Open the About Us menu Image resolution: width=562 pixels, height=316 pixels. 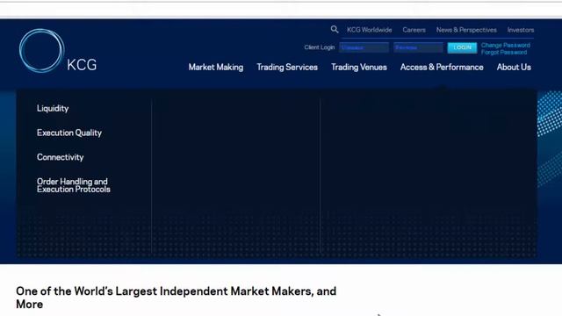(514, 68)
